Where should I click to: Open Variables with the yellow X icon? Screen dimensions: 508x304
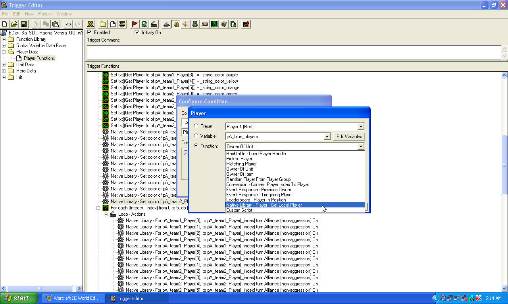(x=90, y=24)
